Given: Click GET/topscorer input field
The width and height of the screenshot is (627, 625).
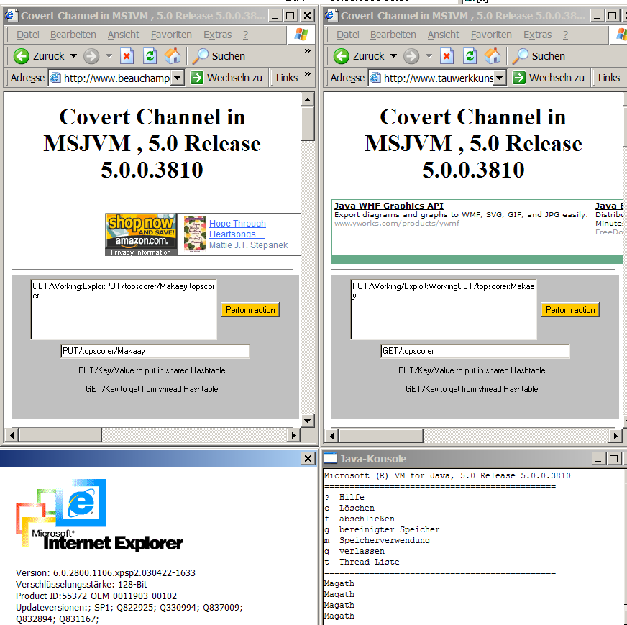Looking at the screenshot, I should coord(475,351).
